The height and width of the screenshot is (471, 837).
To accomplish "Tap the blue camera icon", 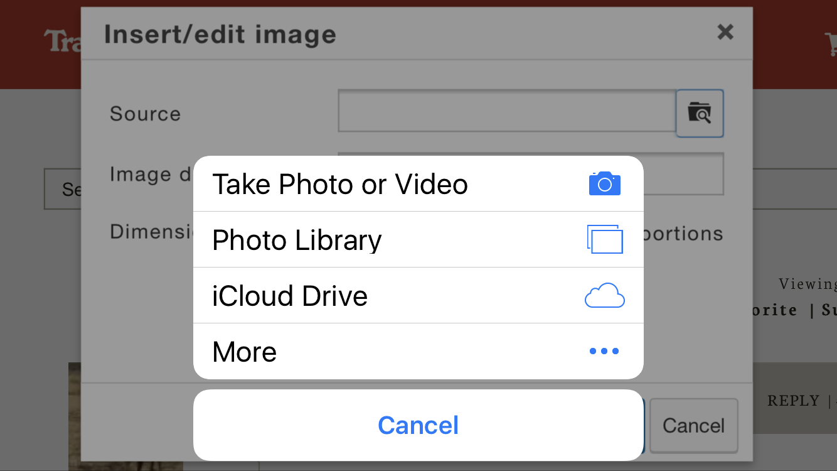I will pyautogui.click(x=605, y=183).
